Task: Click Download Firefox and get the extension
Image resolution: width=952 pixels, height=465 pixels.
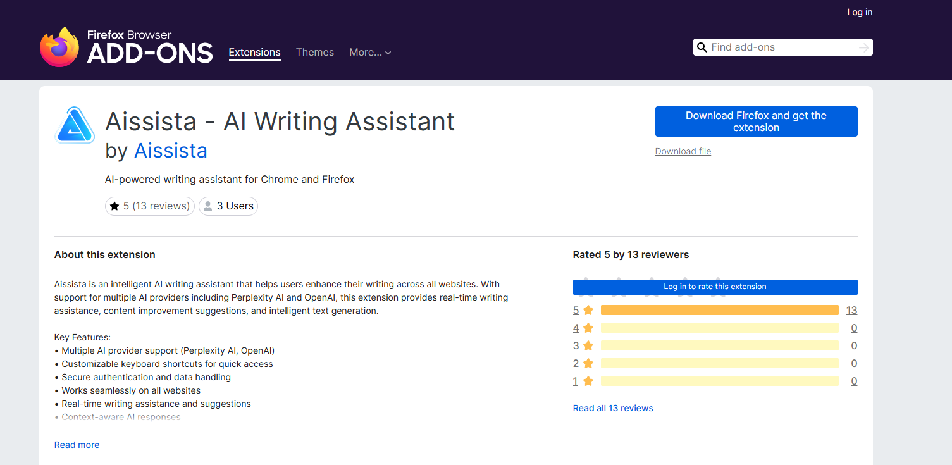Action: click(x=756, y=121)
